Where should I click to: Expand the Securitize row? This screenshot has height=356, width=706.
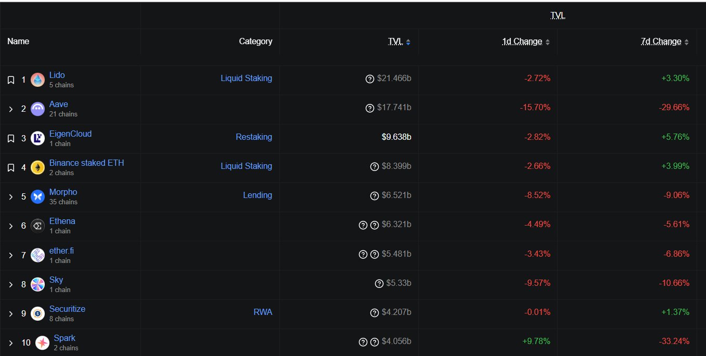click(11, 314)
